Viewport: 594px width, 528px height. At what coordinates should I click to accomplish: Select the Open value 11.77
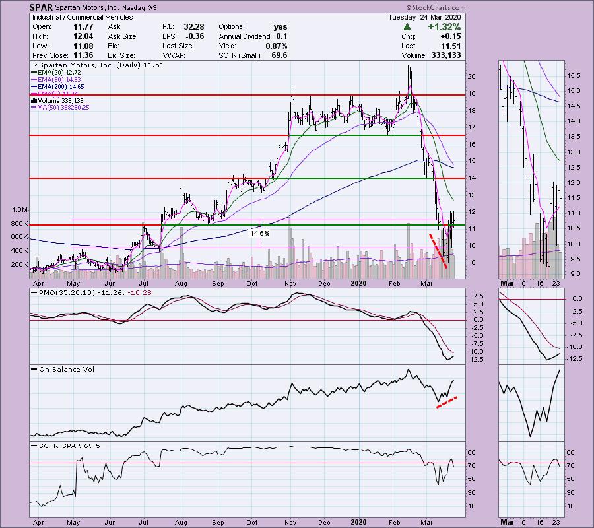click(x=83, y=27)
